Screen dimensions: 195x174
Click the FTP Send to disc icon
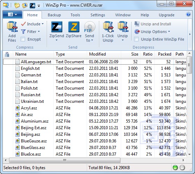90,27
